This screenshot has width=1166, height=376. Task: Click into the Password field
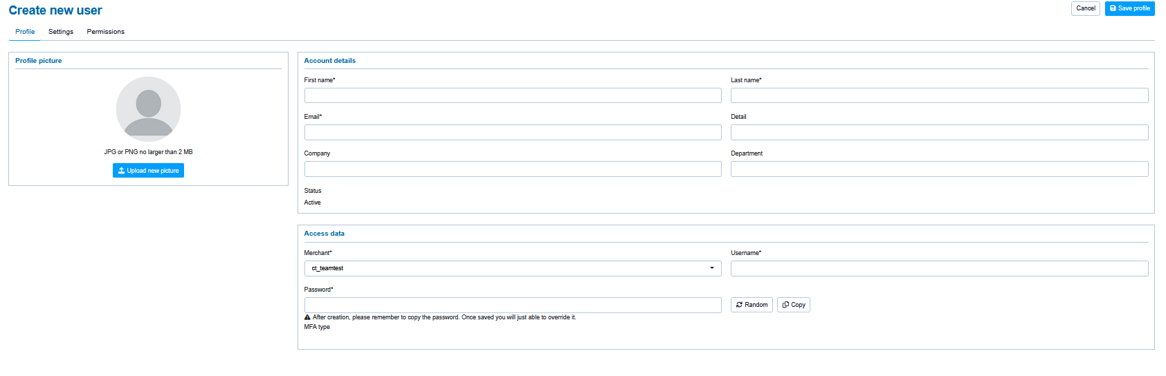512,305
